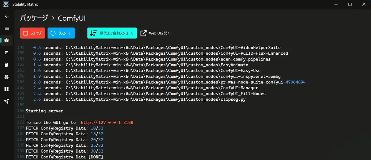Click the 'FETCH ComfyRegistry Data: 25/32' line
The image size is (371, 160).
[x=64, y=145]
